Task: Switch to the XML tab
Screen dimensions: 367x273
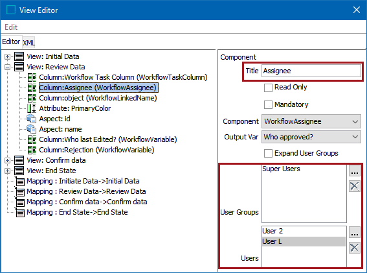Action: (28, 43)
